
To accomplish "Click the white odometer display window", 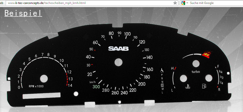I will (41, 96).
